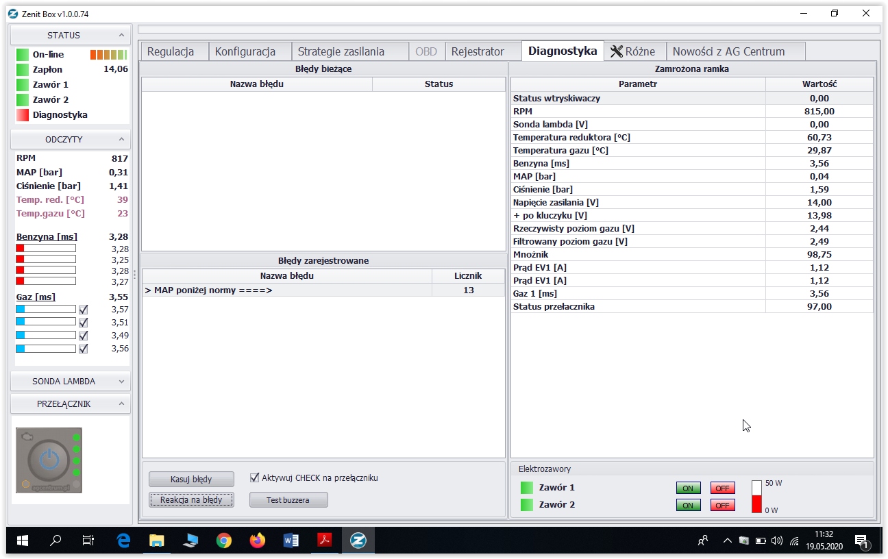
Task: Toggle gas injector checkbox for 3,57
Action: pyautogui.click(x=84, y=310)
